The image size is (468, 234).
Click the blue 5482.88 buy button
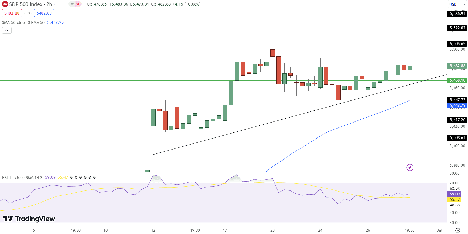[44, 13]
